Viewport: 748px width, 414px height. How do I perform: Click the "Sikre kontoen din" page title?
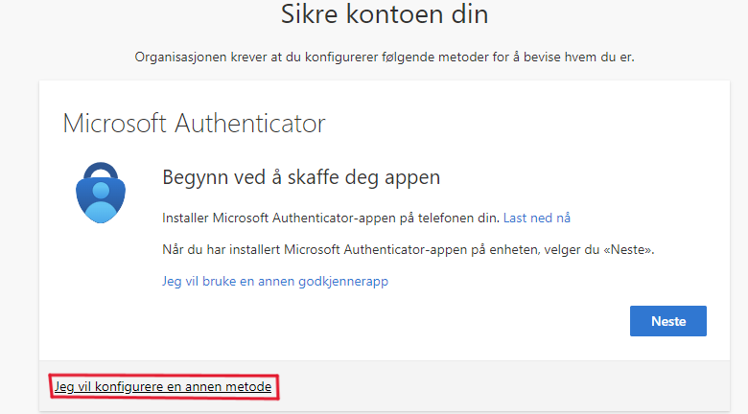click(x=385, y=15)
